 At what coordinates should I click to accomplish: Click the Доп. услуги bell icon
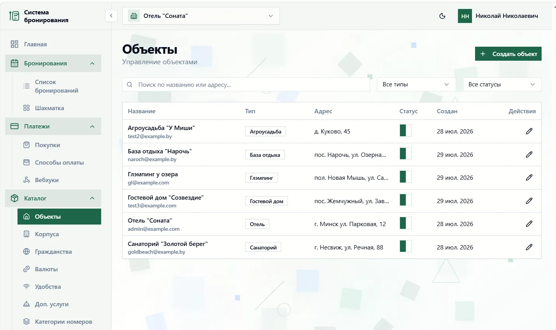pyautogui.click(x=26, y=304)
